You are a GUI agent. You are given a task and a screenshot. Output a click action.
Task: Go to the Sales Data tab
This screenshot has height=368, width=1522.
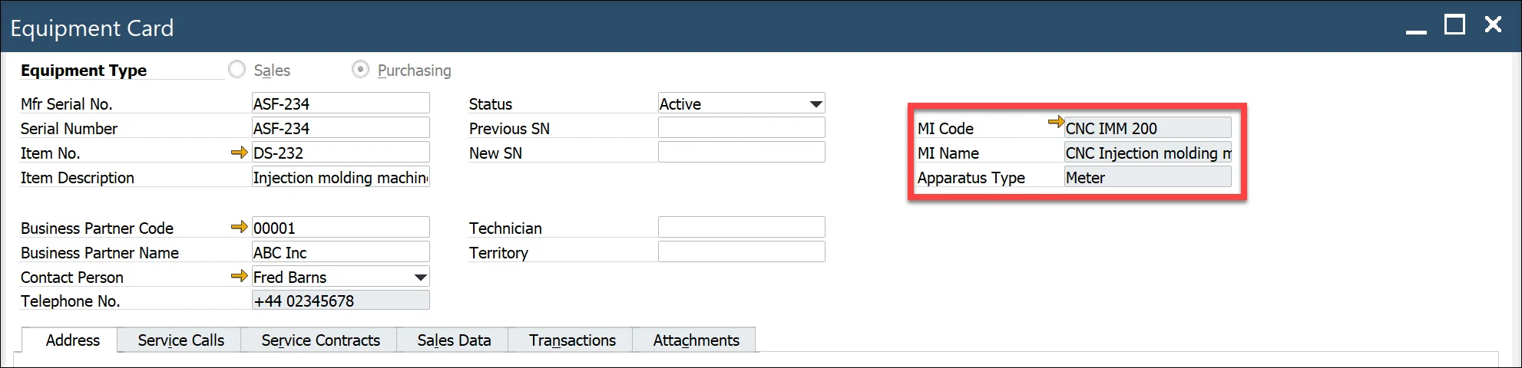point(454,340)
